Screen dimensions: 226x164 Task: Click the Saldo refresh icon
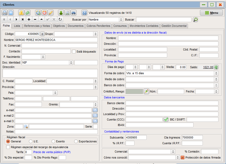pyautogui.click(x=216, y=67)
